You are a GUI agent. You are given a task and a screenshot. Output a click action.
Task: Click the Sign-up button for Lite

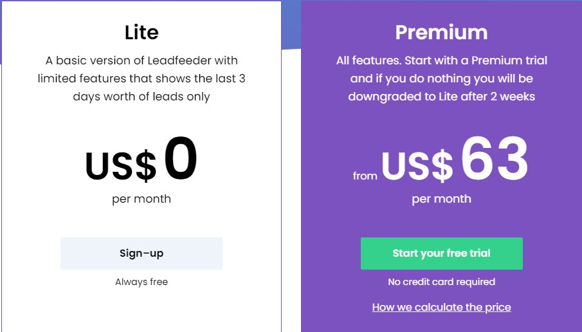[x=141, y=254]
